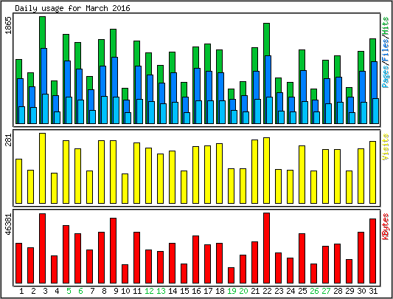Click the cyan Pages bar for day 8
This screenshot has height=299, width=393.
[x=104, y=110]
